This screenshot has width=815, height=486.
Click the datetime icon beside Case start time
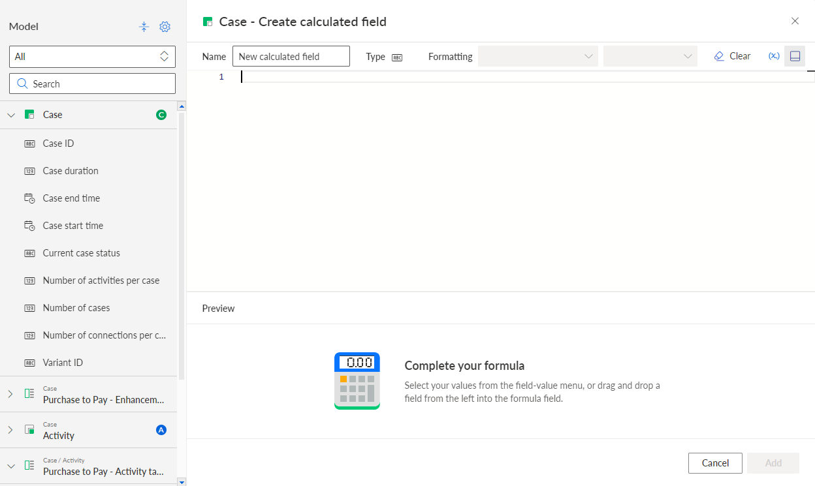29,226
